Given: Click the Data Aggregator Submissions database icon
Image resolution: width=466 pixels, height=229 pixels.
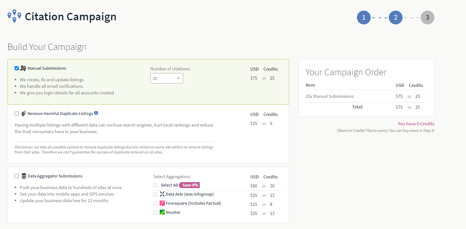Looking at the screenshot, I should coord(24,176).
